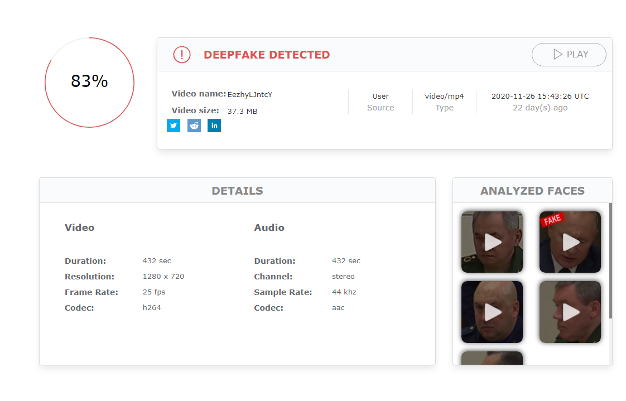Click the 'Video size:' label
The height and width of the screenshot is (401, 626).
pos(195,110)
